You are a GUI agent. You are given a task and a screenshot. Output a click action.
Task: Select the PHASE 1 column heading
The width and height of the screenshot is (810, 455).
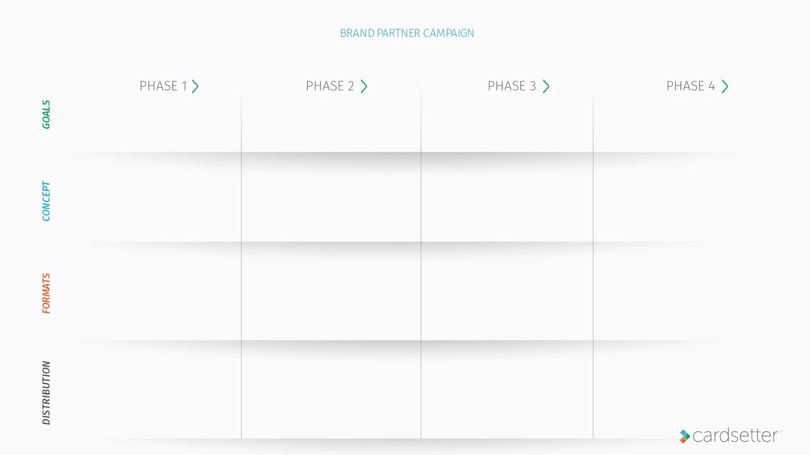163,86
